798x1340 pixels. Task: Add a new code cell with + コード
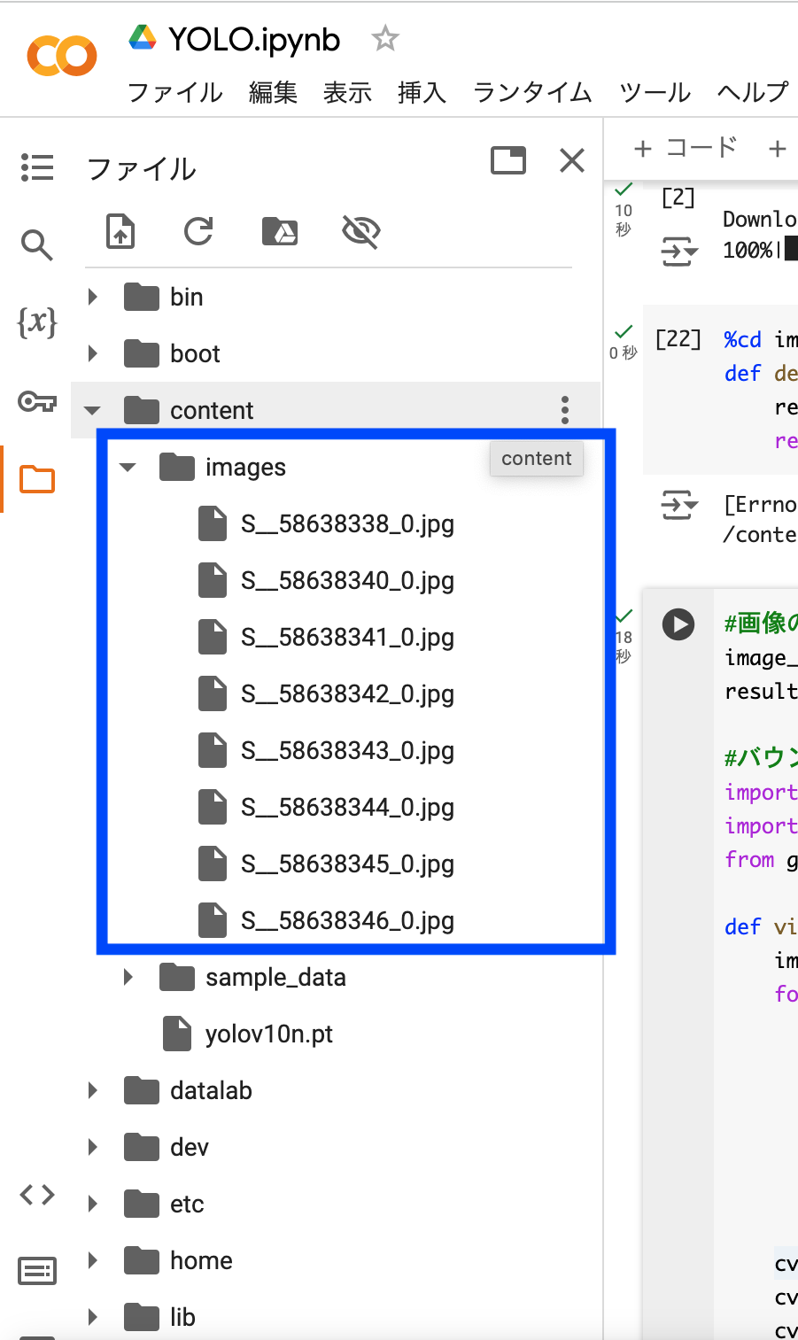(686, 148)
